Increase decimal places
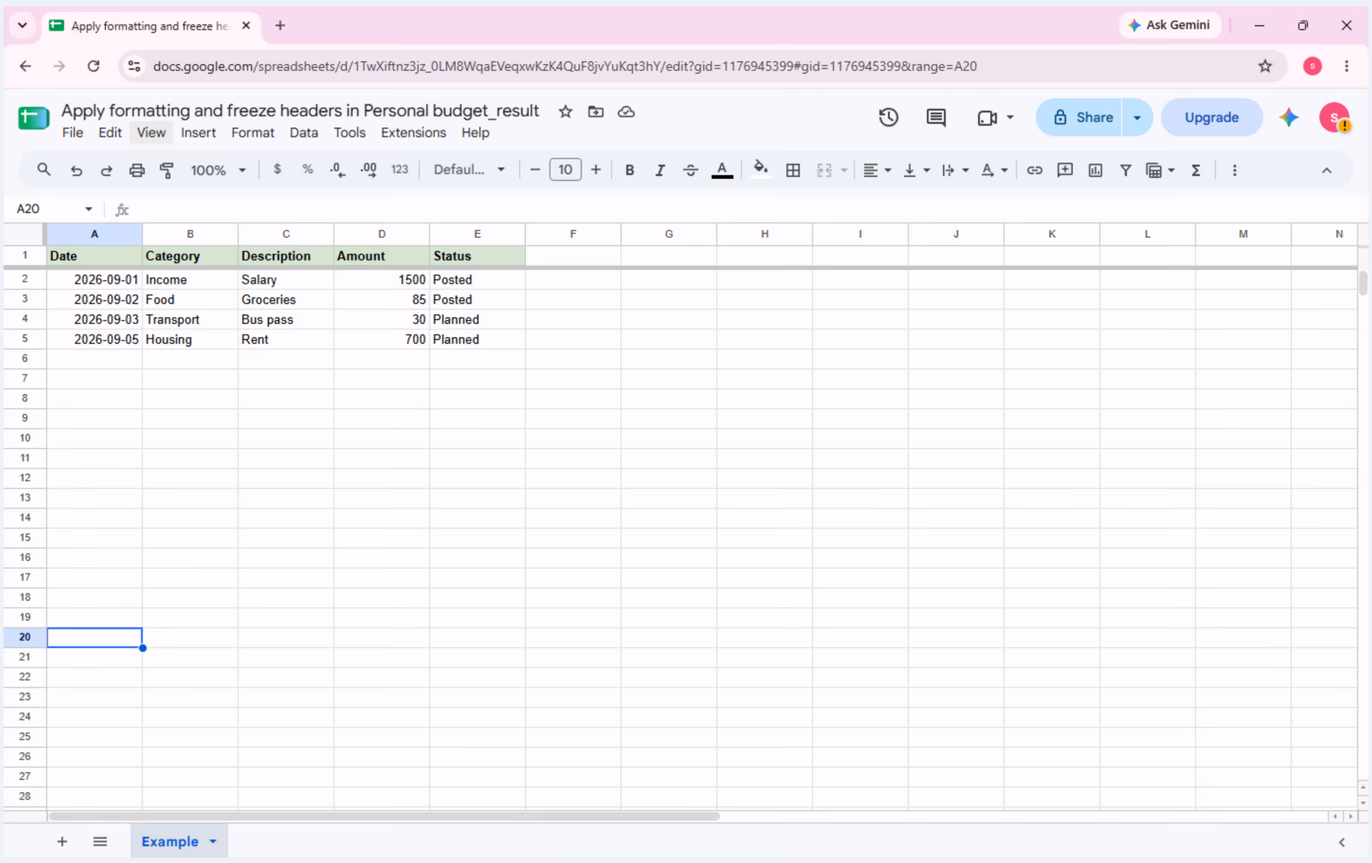1372x863 pixels. (x=368, y=170)
